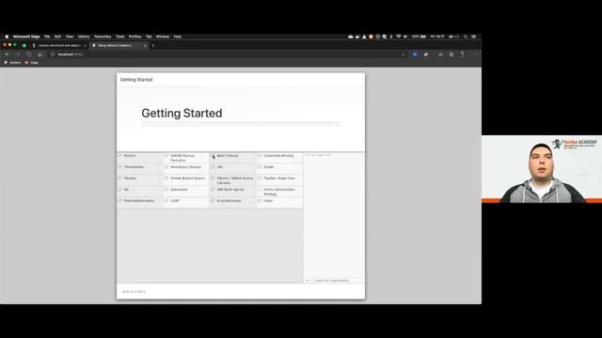602x338 pixels.
Task: Open the second bookmark in favourites bar
Action: point(32,63)
